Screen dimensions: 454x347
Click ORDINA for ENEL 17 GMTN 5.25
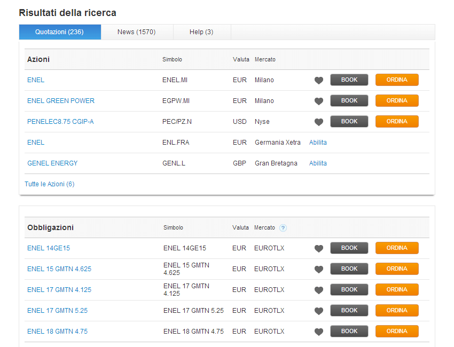click(397, 311)
